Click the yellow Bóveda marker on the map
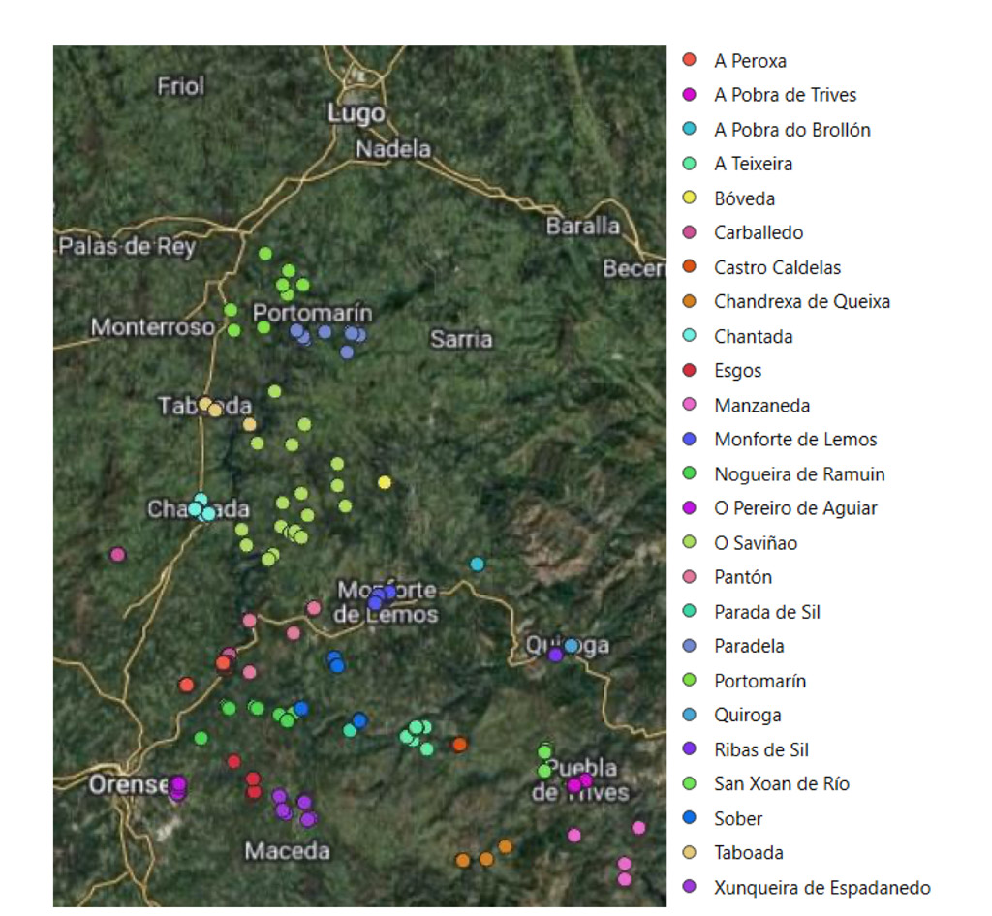 tap(385, 482)
